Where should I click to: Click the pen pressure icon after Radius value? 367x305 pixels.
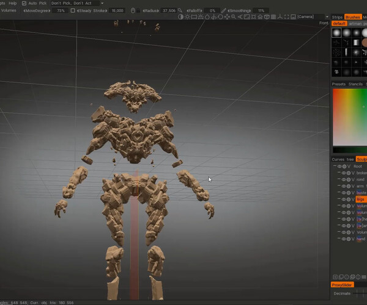click(x=180, y=10)
